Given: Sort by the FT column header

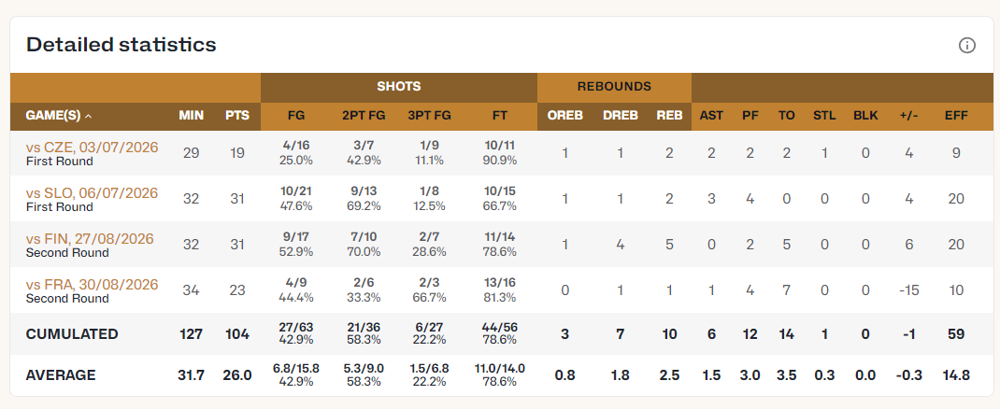Looking at the screenshot, I should pyautogui.click(x=500, y=116).
